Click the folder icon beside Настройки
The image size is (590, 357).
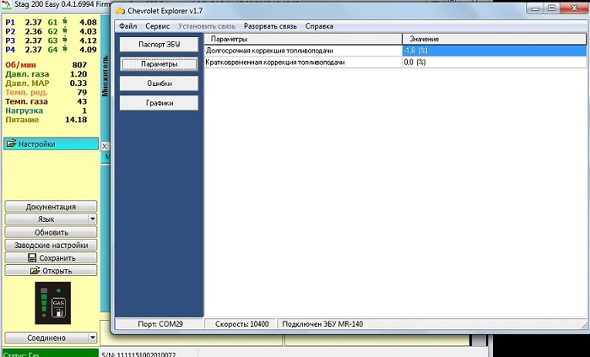click(11, 144)
